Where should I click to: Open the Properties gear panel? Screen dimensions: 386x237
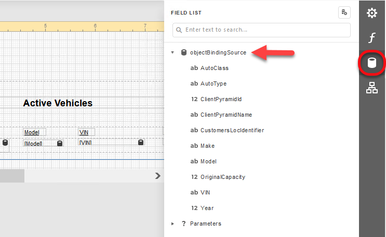click(x=372, y=13)
